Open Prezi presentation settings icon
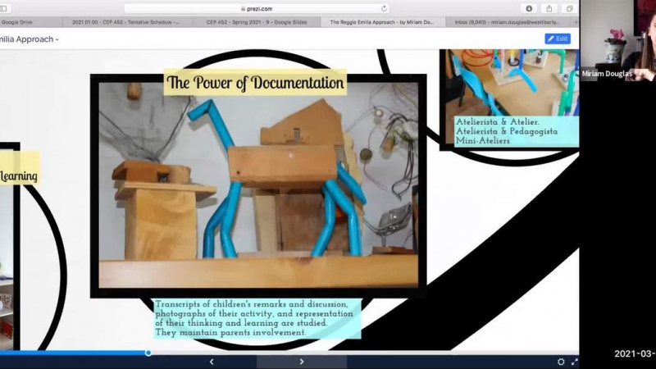 [561, 362]
